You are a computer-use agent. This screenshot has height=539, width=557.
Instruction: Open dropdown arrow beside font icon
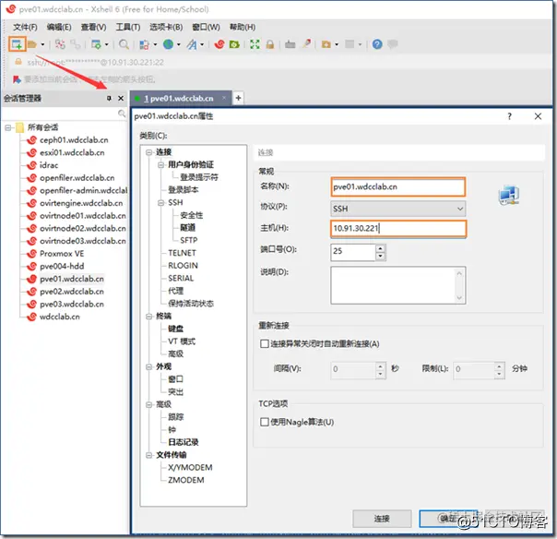(x=202, y=44)
